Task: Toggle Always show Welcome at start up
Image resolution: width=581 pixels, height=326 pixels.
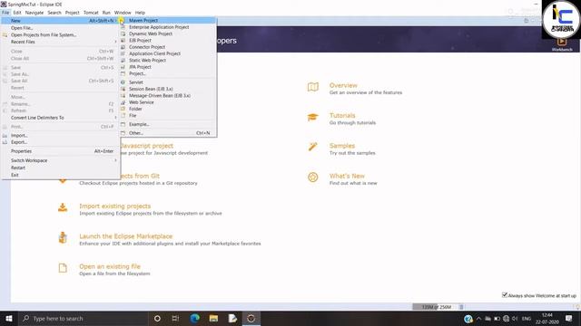Action: [x=505, y=295]
